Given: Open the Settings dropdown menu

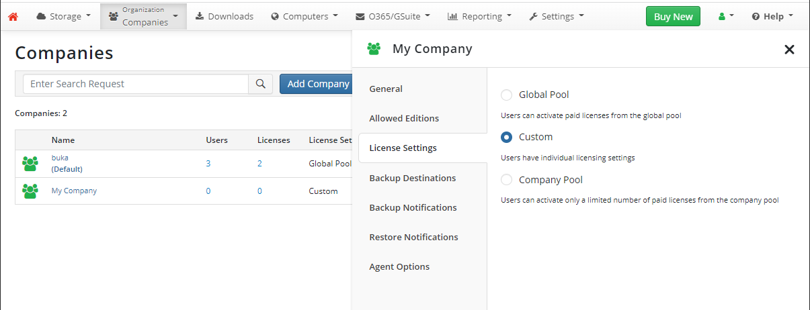Looking at the screenshot, I should (557, 16).
